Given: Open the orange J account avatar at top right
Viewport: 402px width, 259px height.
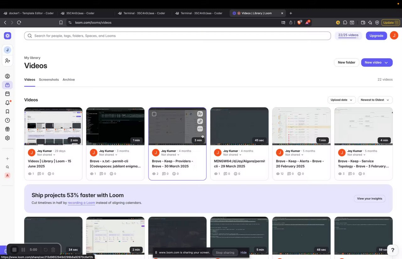Looking at the screenshot, I should [x=394, y=35].
